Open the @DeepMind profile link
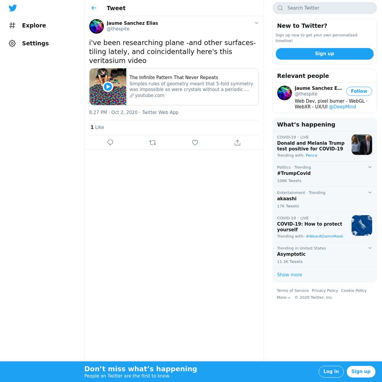The height and width of the screenshot is (382, 382). pos(342,107)
